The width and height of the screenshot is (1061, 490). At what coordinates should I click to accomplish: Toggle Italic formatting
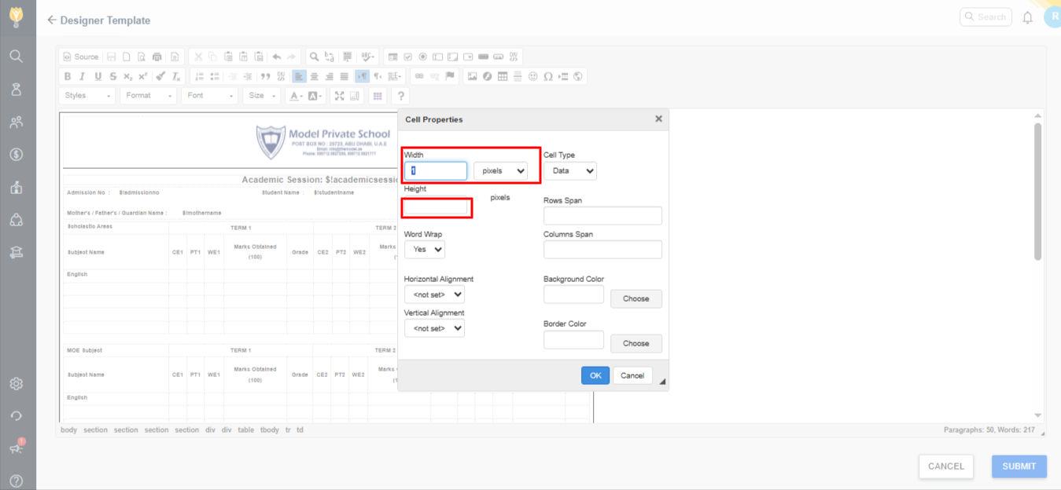click(83, 76)
